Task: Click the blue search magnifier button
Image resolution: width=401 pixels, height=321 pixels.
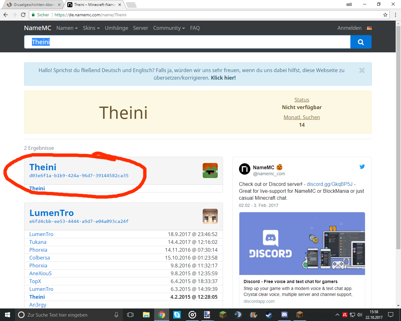Action: tap(361, 42)
